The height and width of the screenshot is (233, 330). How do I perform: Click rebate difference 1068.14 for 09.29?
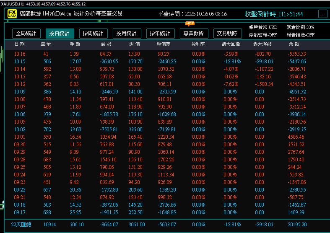click(x=166, y=152)
